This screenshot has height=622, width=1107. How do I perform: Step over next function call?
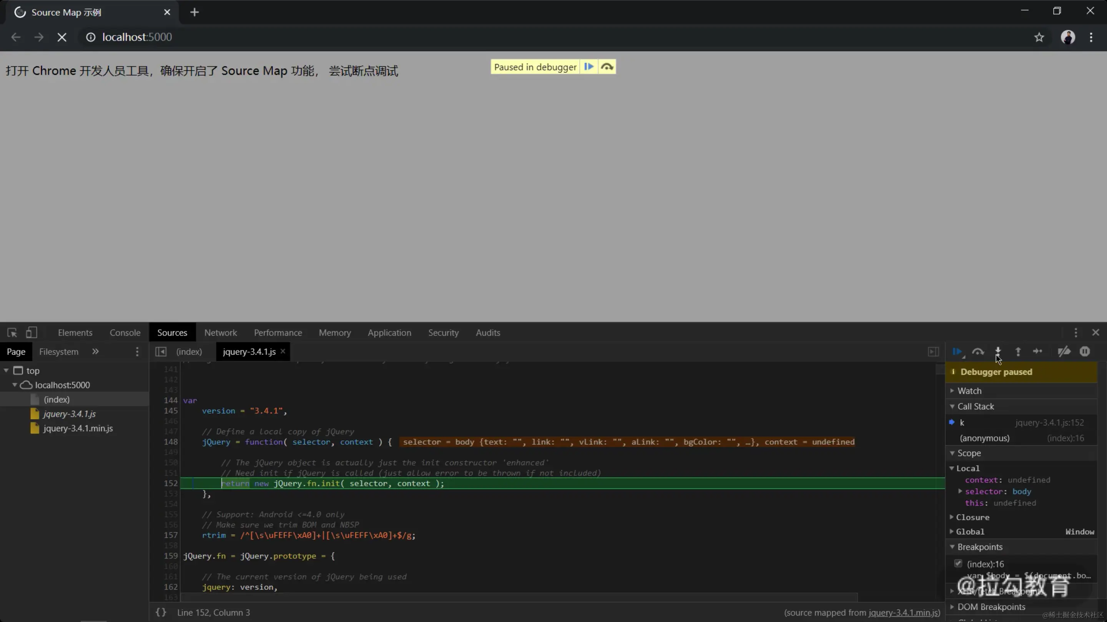(978, 352)
